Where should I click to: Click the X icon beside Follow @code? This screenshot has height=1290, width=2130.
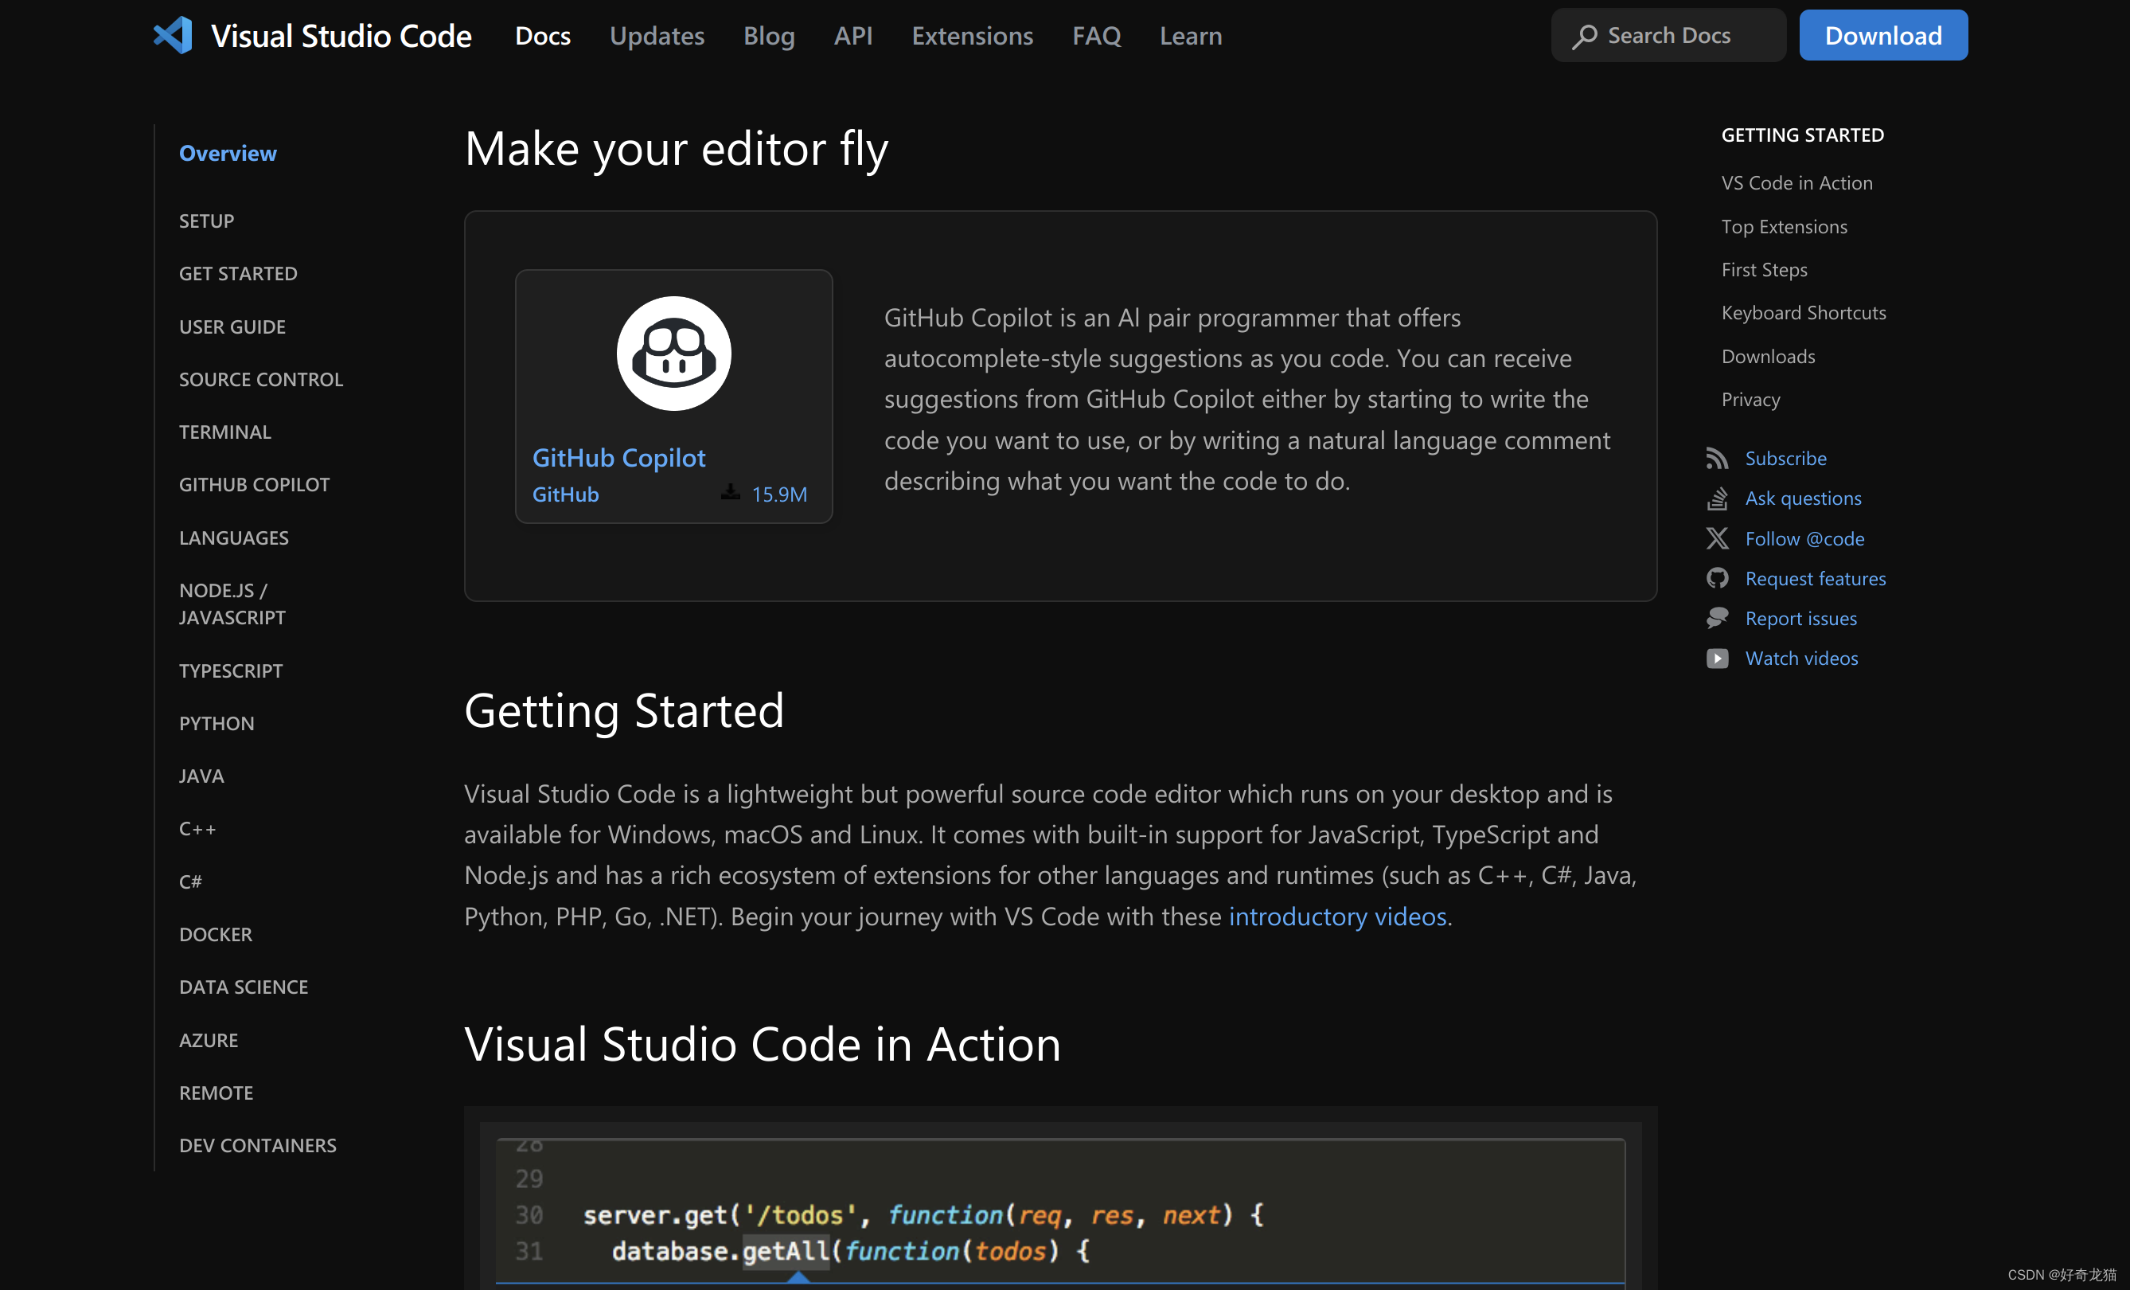1717,538
